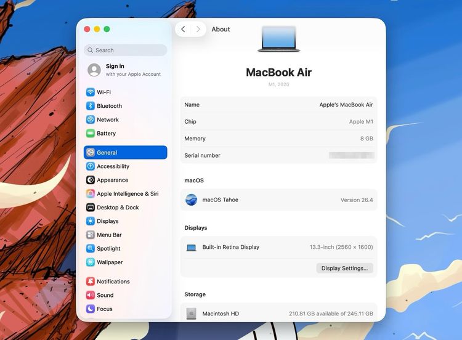Screen dimensions: 462x340
Task: Click the macOS Tahoe logo icon
Action: 191,200
